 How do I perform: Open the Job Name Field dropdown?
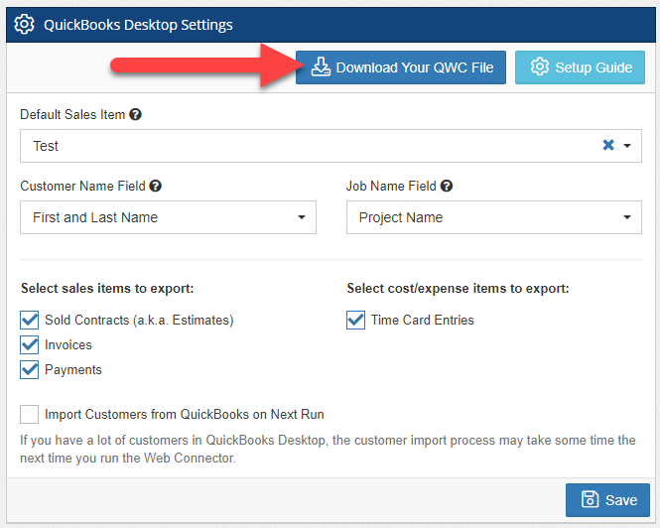(493, 217)
